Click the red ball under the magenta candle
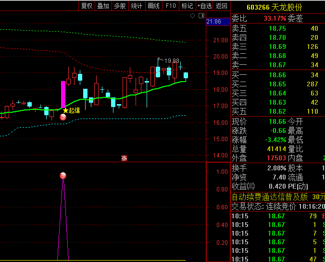This screenshot has width=325, height=262. pyautogui.click(x=63, y=117)
